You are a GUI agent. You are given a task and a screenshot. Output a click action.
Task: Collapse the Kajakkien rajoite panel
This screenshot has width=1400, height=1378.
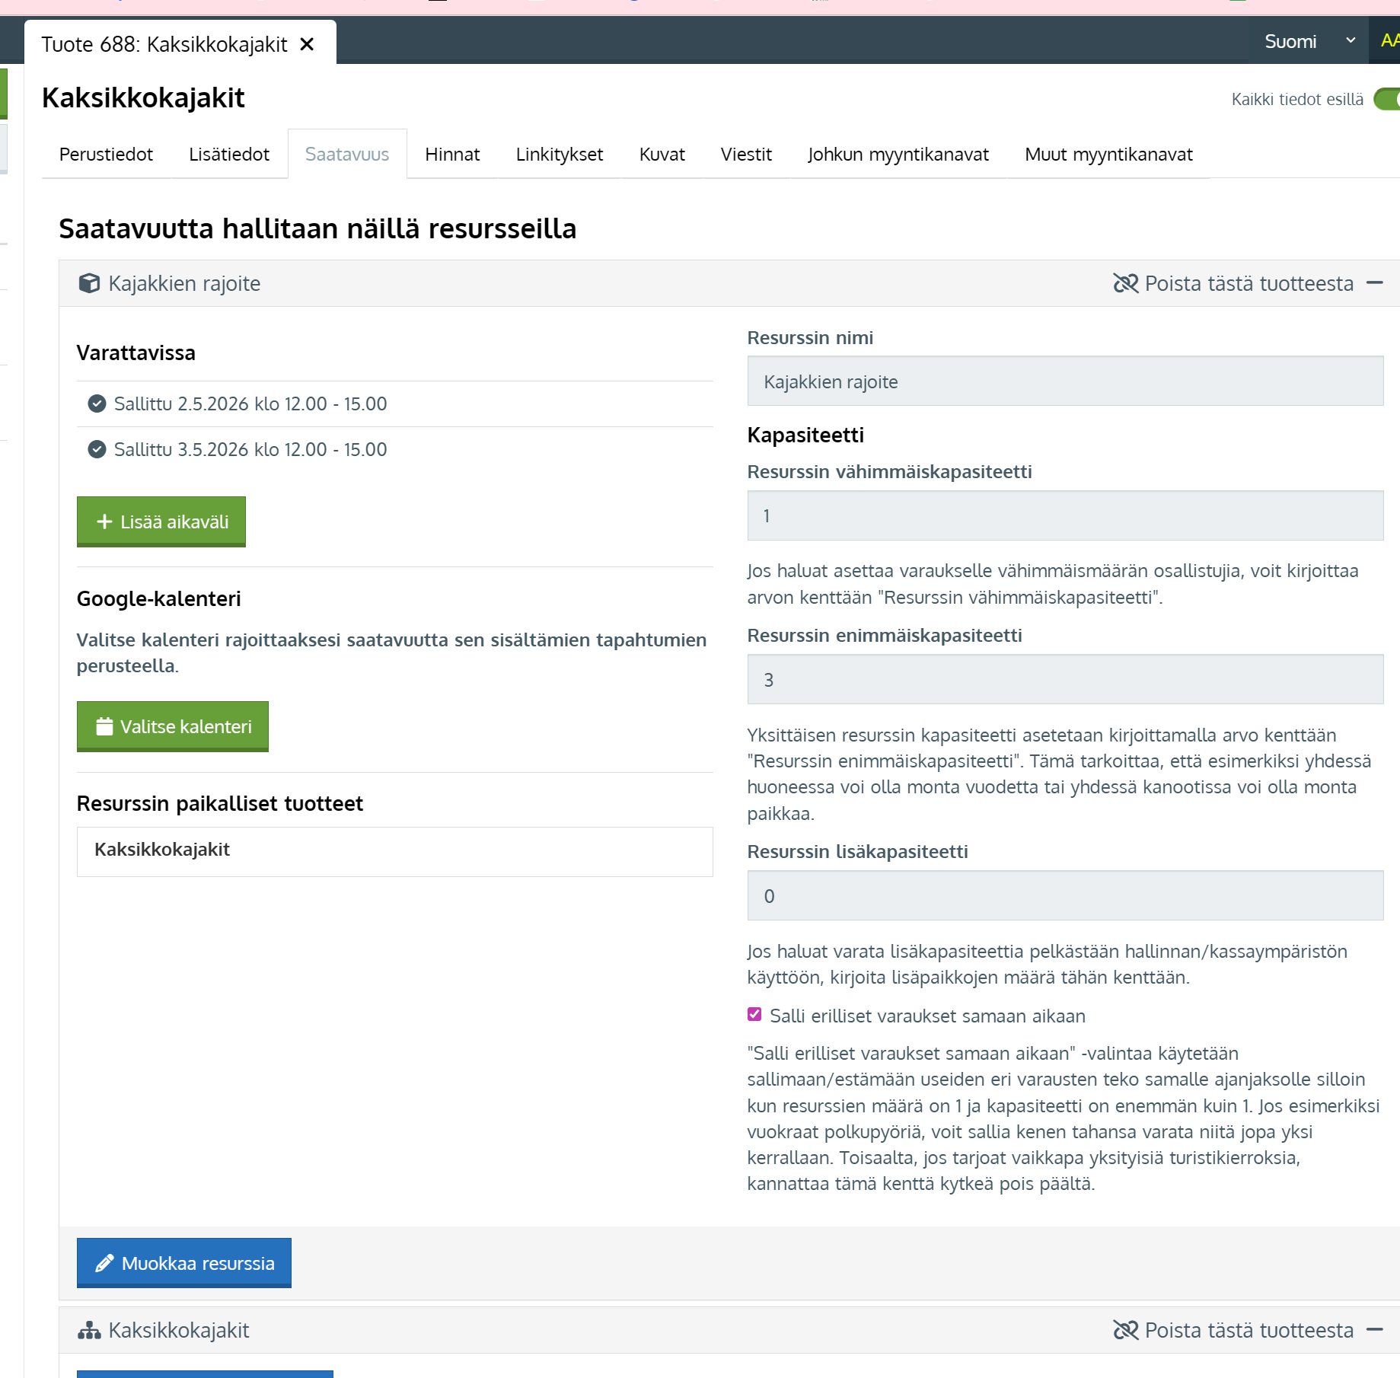pos(1374,282)
